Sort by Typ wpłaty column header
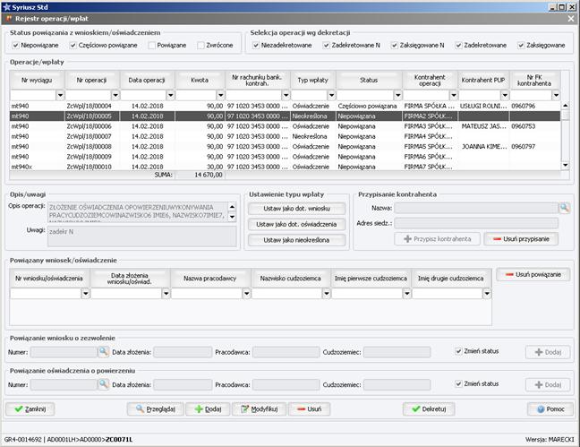 [x=313, y=80]
